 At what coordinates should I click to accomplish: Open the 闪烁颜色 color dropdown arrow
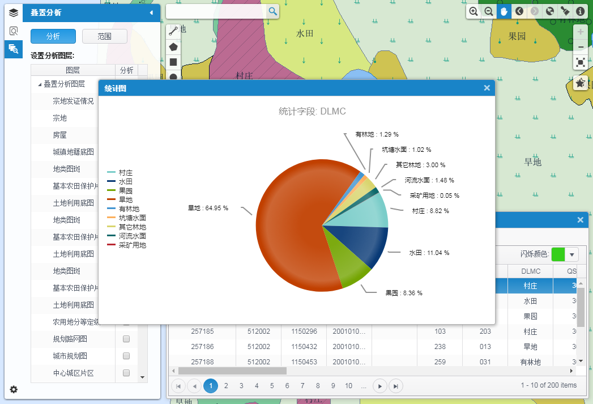(572, 254)
